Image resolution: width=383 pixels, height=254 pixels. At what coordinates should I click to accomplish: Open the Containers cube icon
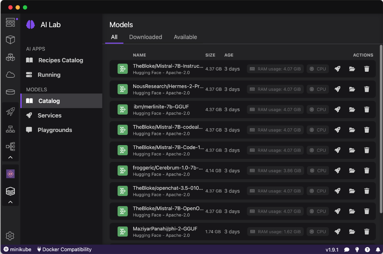pos(10,39)
